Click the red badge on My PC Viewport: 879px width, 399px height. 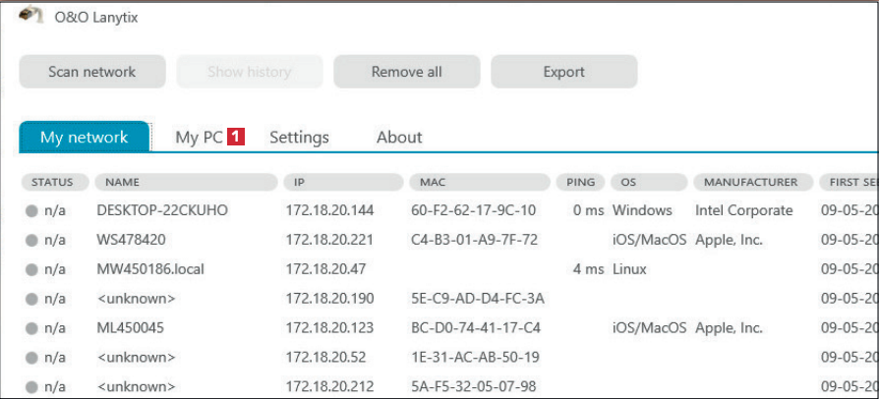pos(236,138)
